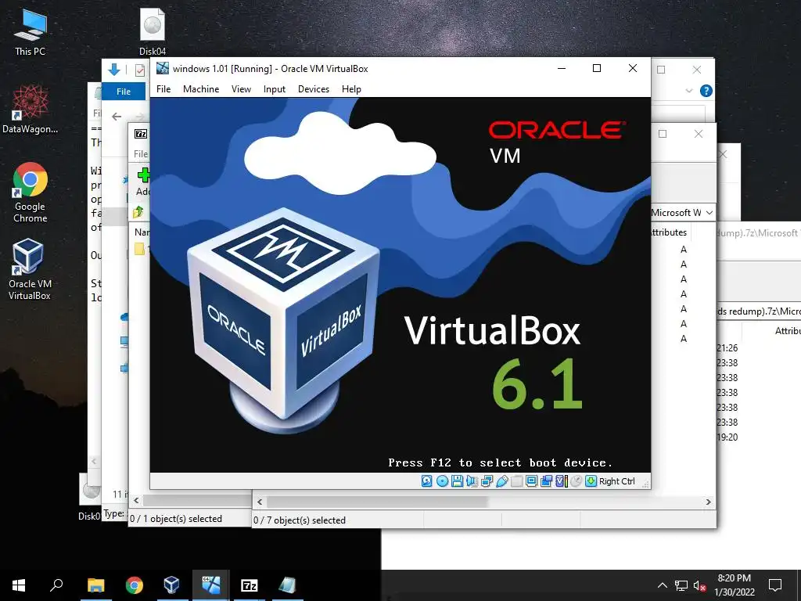Open the Devices menu in VirtualBox

pos(314,89)
